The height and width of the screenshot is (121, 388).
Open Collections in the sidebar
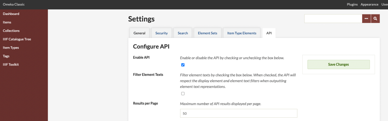11,31
